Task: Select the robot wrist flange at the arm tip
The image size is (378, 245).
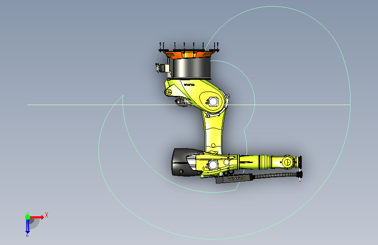Action: click(x=300, y=162)
